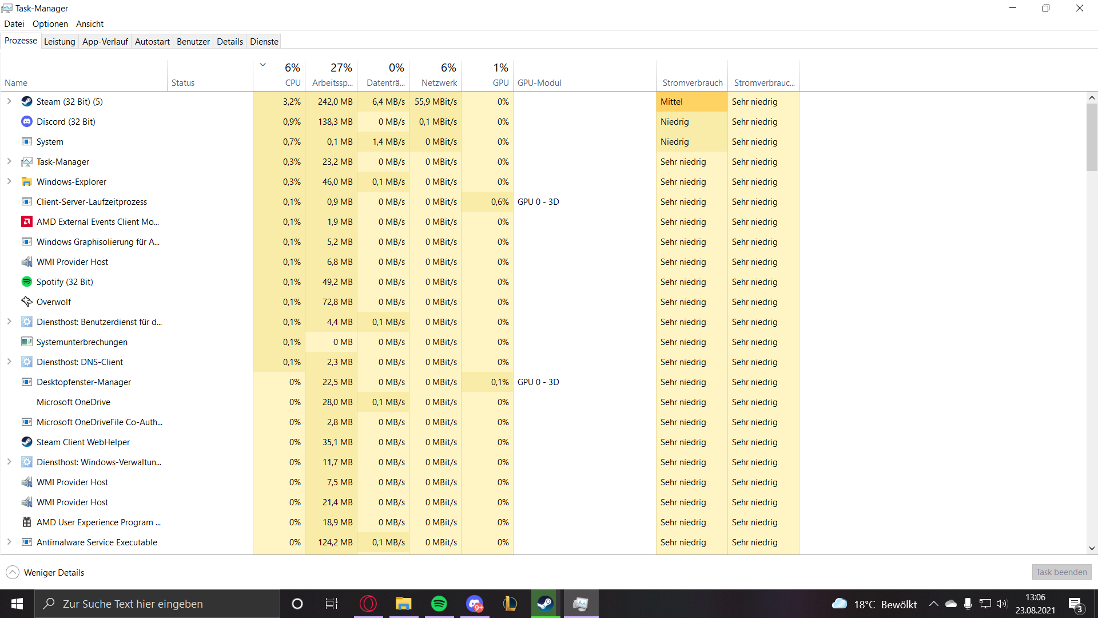
Task: Click the Spotify process icon
Action: tap(27, 282)
